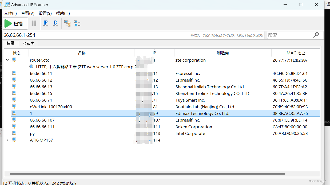Click Beken Corporation manufacturer cell
The height and width of the screenshot is (185, 330).
point(194,127)
